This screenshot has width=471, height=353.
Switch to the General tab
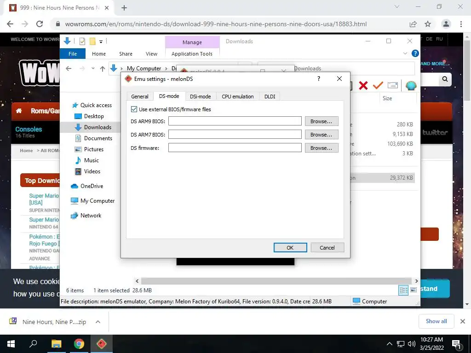[140, 97]
